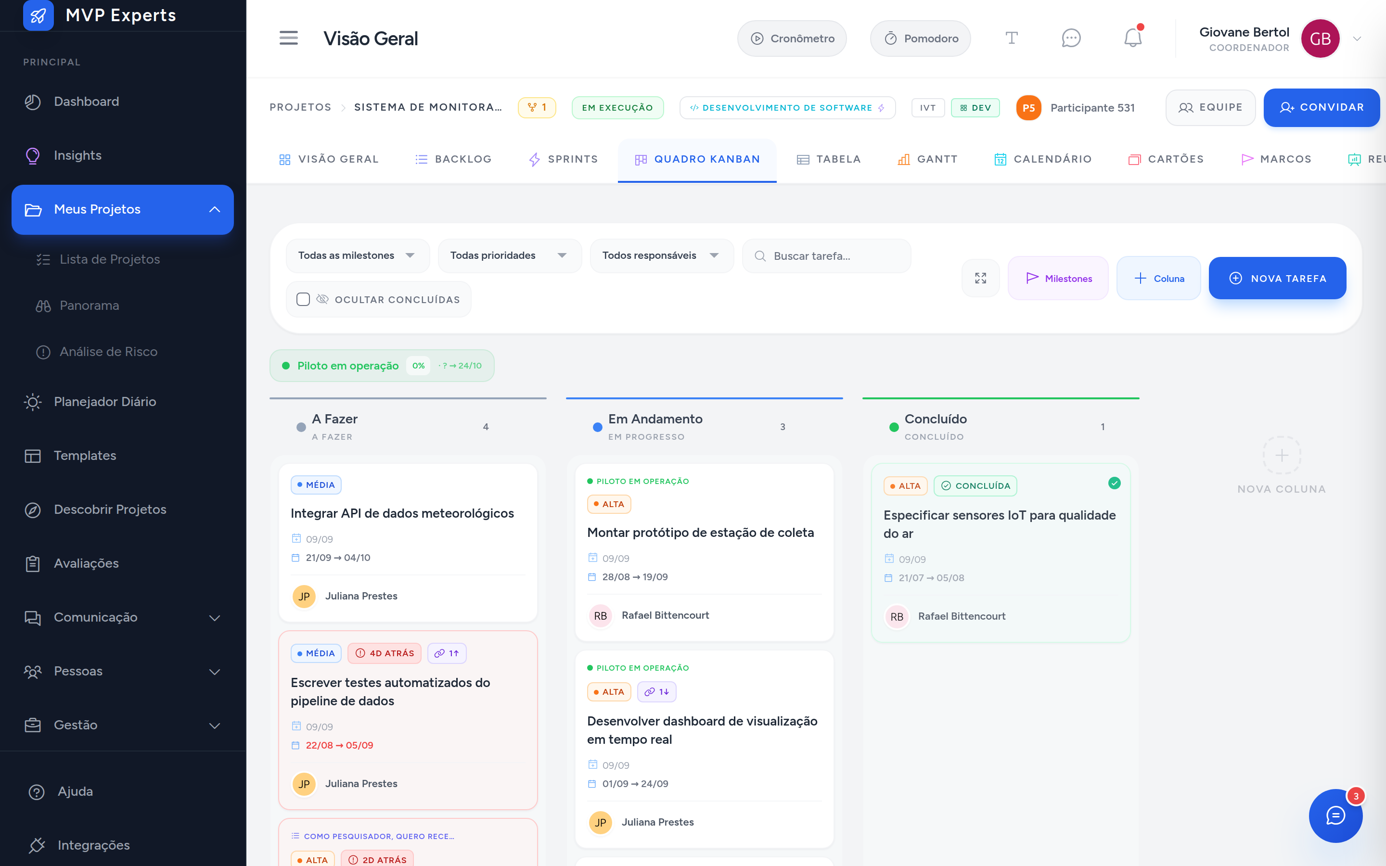Switch to Tabela tab
1386x866 pixels.
[829, 159]
